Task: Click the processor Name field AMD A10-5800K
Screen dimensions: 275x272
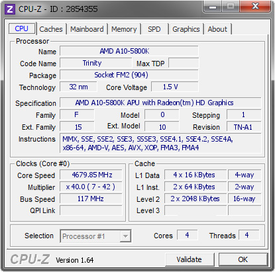Action: tap(129, 51)
